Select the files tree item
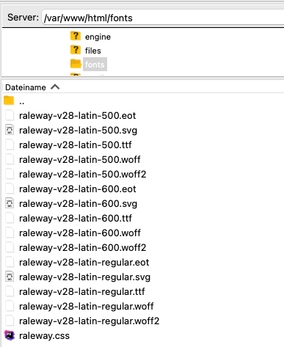 pos(92,51)
